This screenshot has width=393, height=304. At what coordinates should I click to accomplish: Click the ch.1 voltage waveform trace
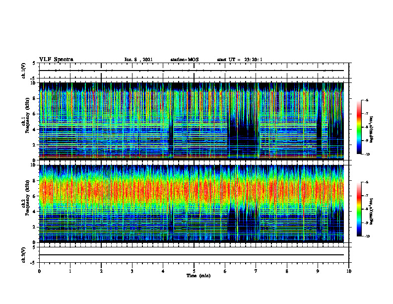(192, 71)
